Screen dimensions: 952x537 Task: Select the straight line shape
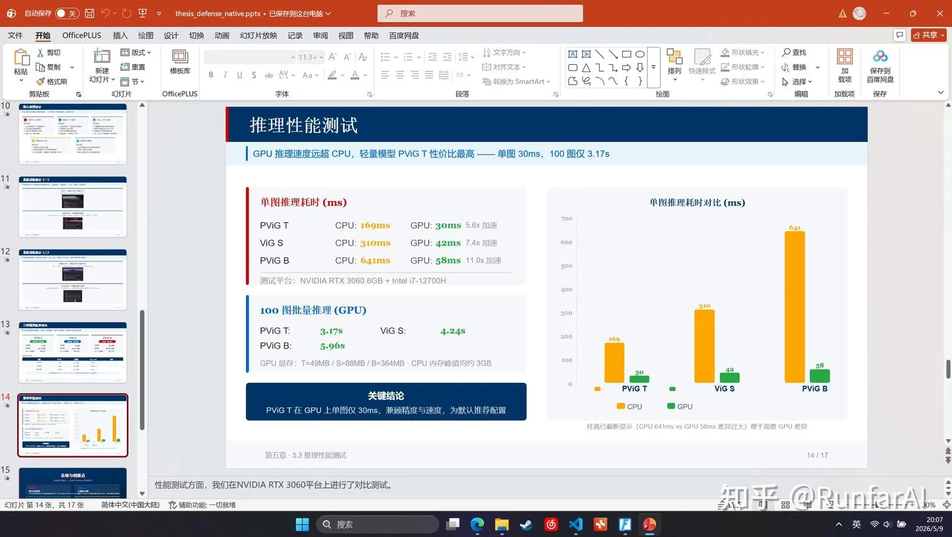pos(600,54)
